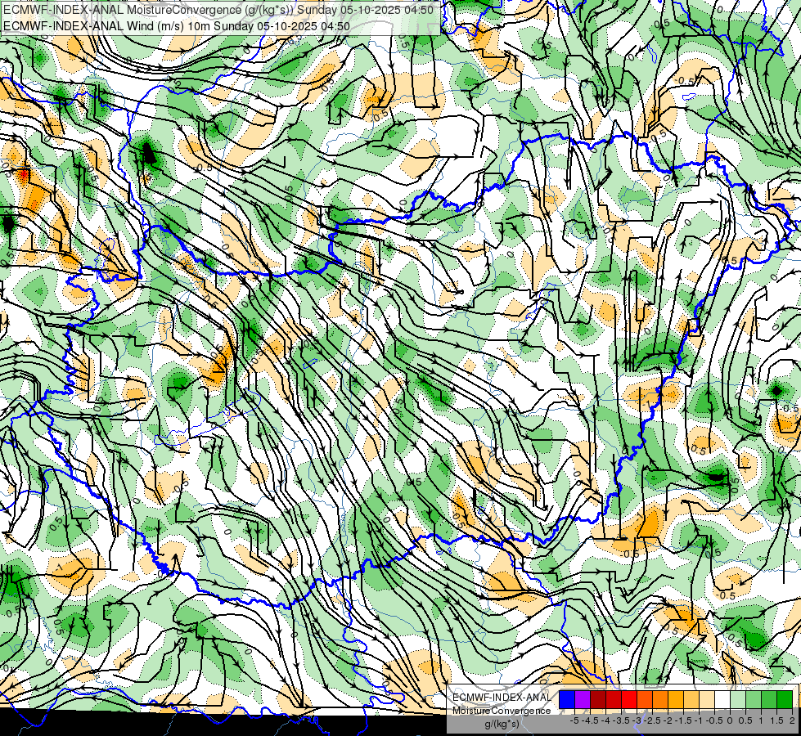Click the '-1' legend tick label

point(699,720)
